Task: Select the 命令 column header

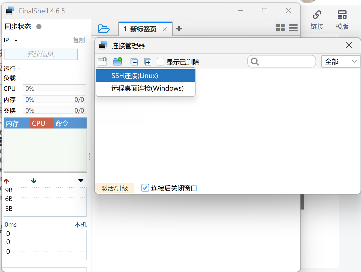Action: pyautogui.click(x=70, y=123)
